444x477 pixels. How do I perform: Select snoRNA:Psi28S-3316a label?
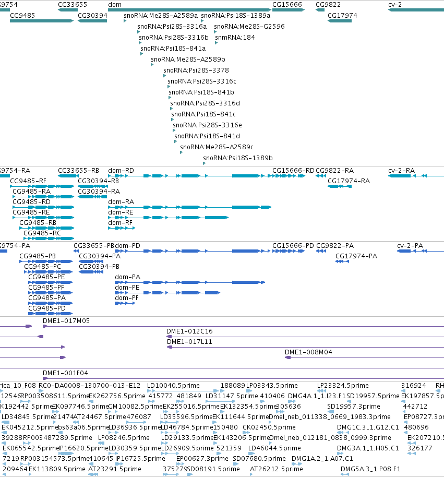coord(172,27)
